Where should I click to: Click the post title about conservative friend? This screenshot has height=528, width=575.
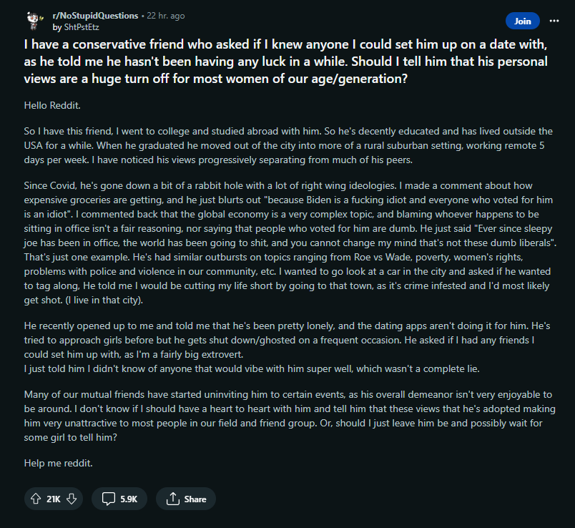tap(286, 62)
